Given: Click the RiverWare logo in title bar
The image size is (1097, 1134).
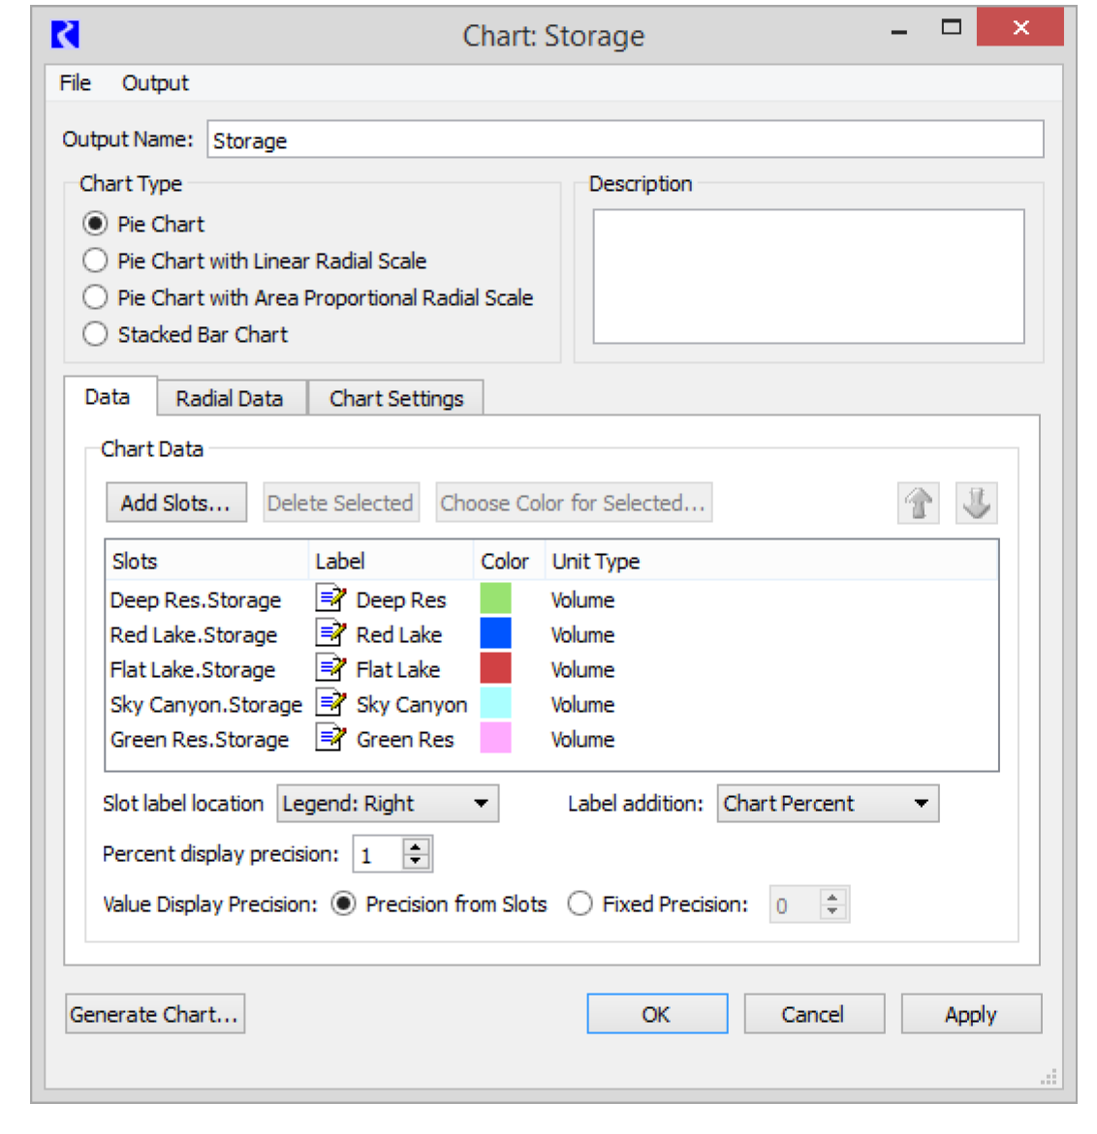Looking at the screenshot, I should 65,35.
